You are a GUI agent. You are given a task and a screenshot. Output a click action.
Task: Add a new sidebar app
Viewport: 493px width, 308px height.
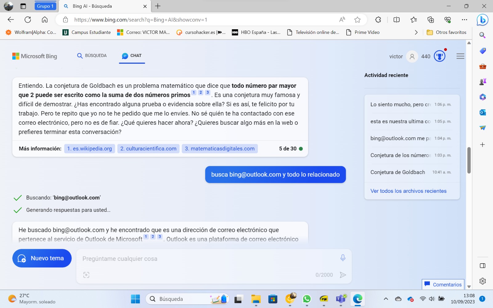[483, 144]
